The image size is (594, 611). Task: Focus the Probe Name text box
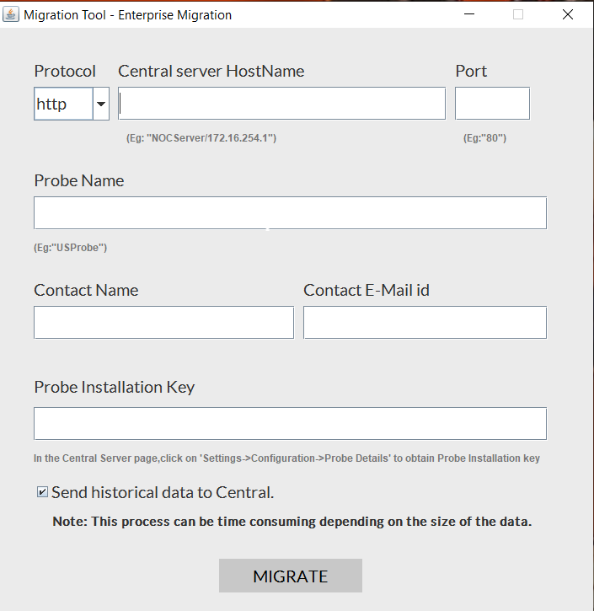[x=290, y=213]
